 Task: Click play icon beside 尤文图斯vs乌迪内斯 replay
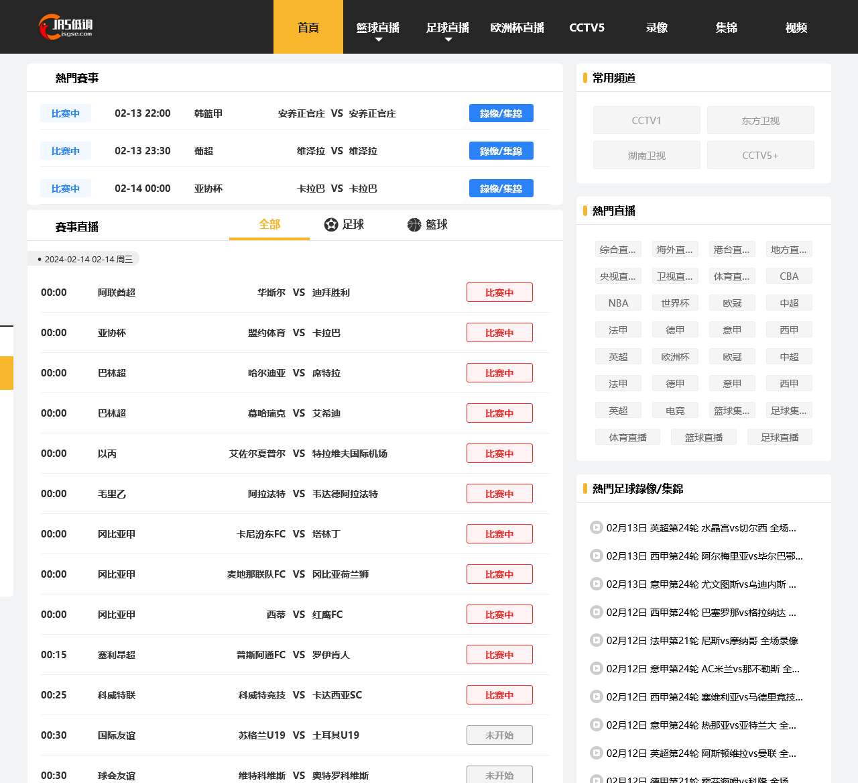pyautogui.click(x=596, y=584)
